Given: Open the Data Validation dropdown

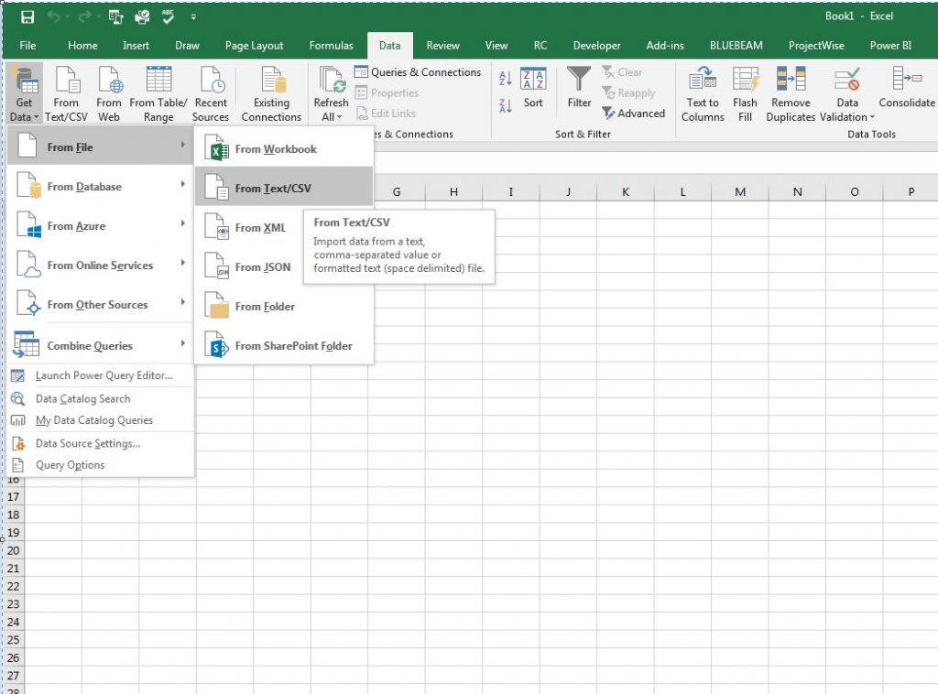Looking at the screenshot, I should click(847, 93).
